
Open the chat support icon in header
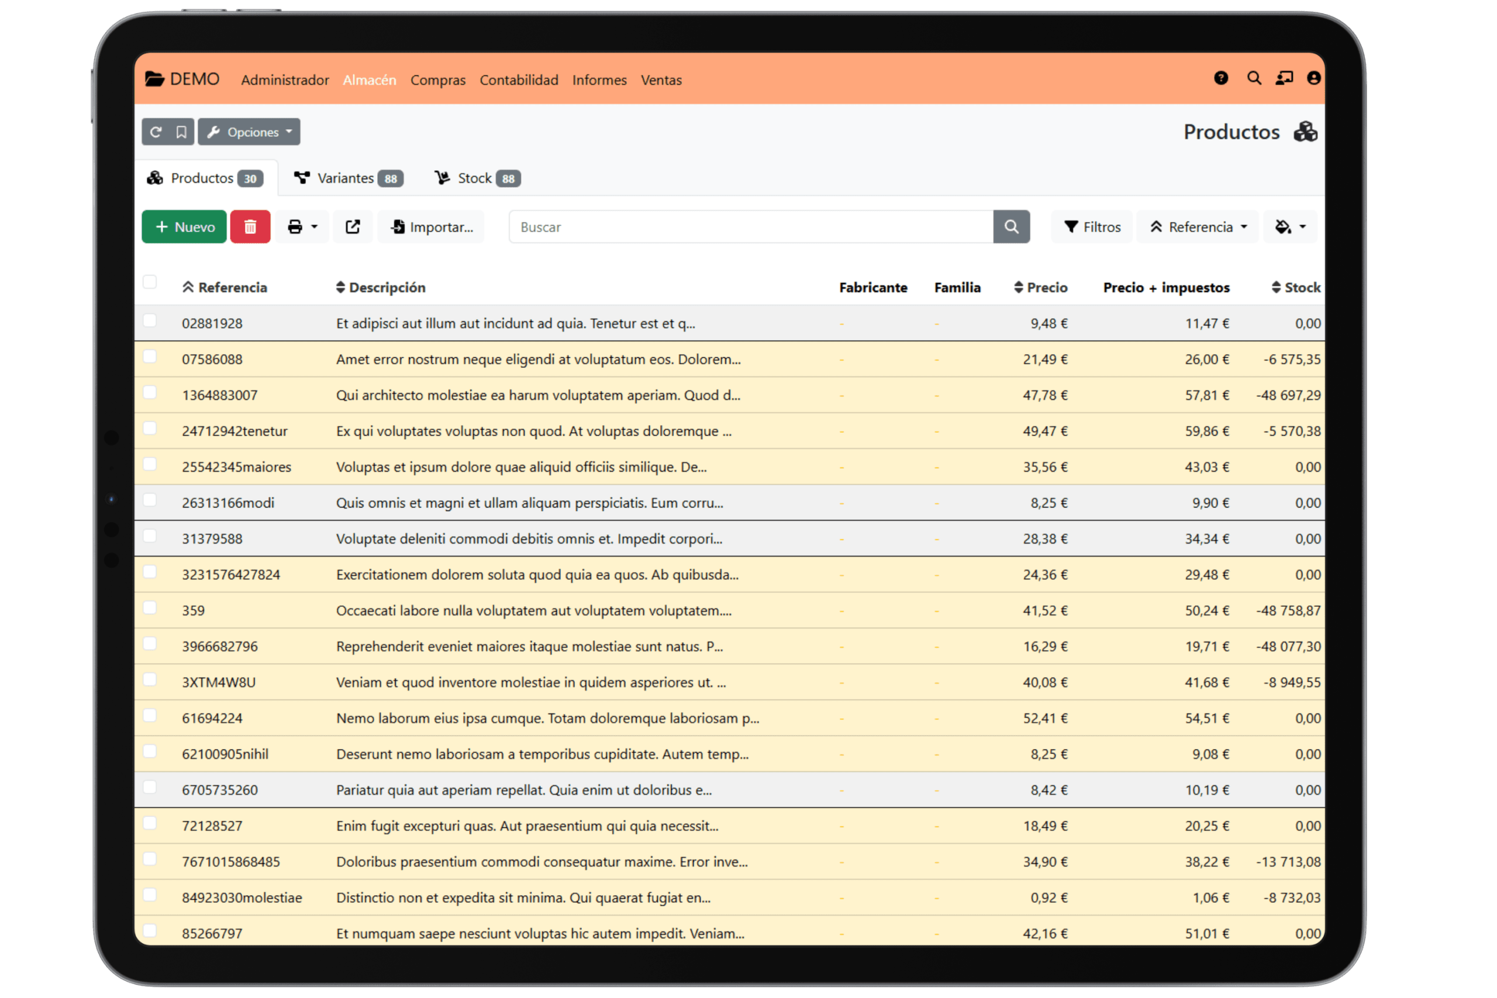click(1284, 78)
